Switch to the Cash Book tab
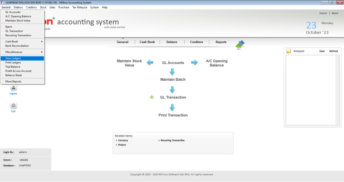Screen dimensions: 344x182 pos(147,42)
